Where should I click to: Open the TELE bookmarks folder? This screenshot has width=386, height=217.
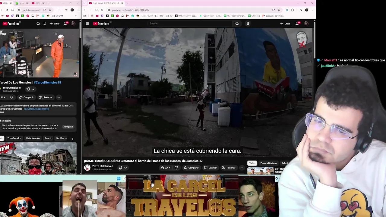[160, 16]
